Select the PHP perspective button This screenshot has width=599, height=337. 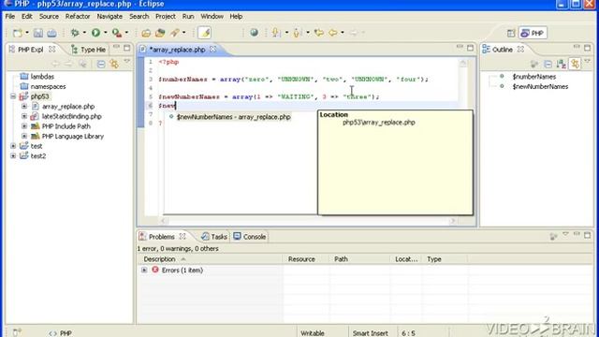(533, 34)
